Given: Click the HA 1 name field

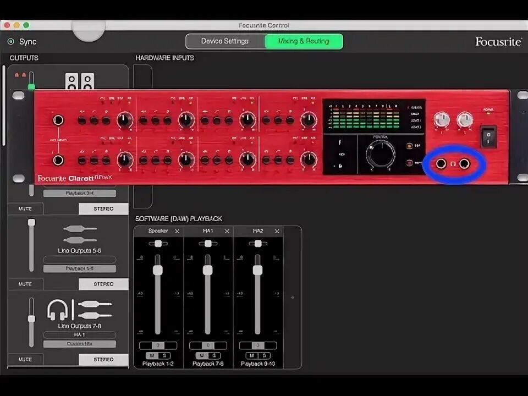Looking at the screenshot, I should click(79, 335).
